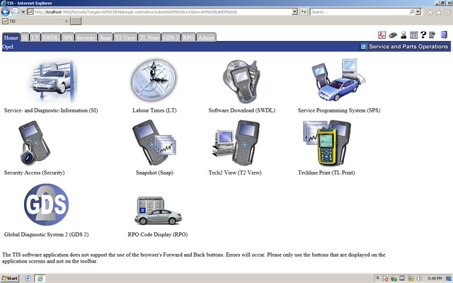Click the 5:48 PM system clock
Viewport: 453px width, 283px height.
(435, 278)
